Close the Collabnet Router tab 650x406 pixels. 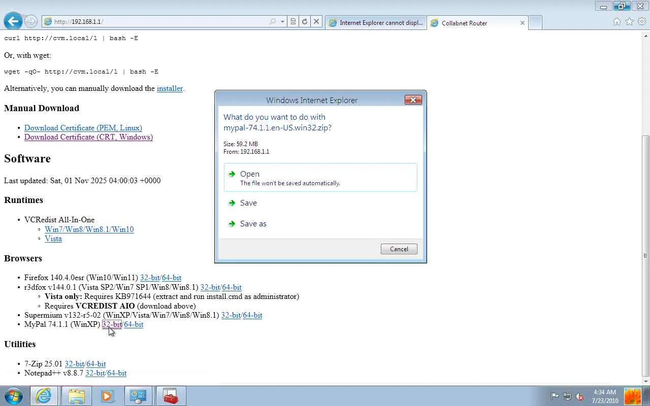pos(522,23)
